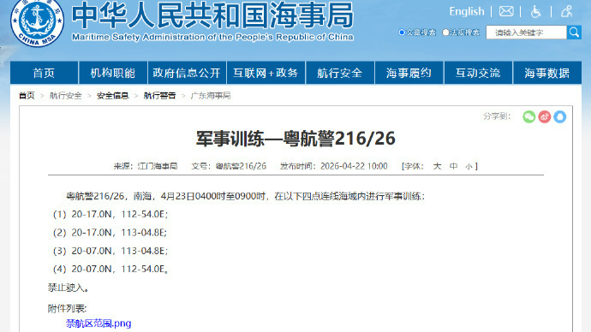Image resolution: width=591 pixels, height=332 pixels.
Task: Click the publish time 2026-04-22 10:00
Action: click(354, 166)
